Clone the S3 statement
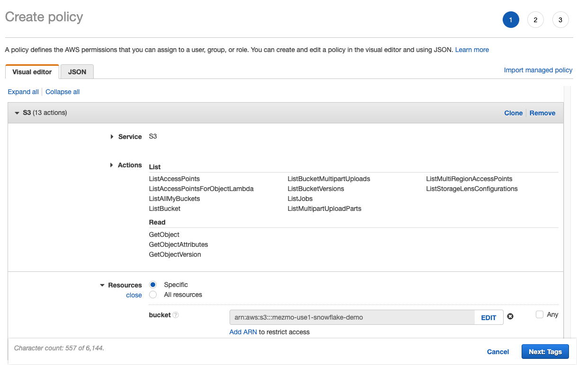 pos(514,113)
